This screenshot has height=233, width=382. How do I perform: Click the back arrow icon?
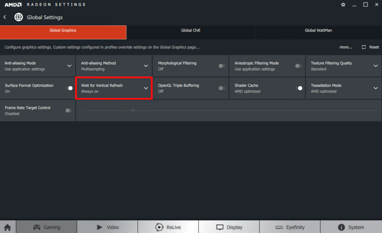[x=5, y=17]
